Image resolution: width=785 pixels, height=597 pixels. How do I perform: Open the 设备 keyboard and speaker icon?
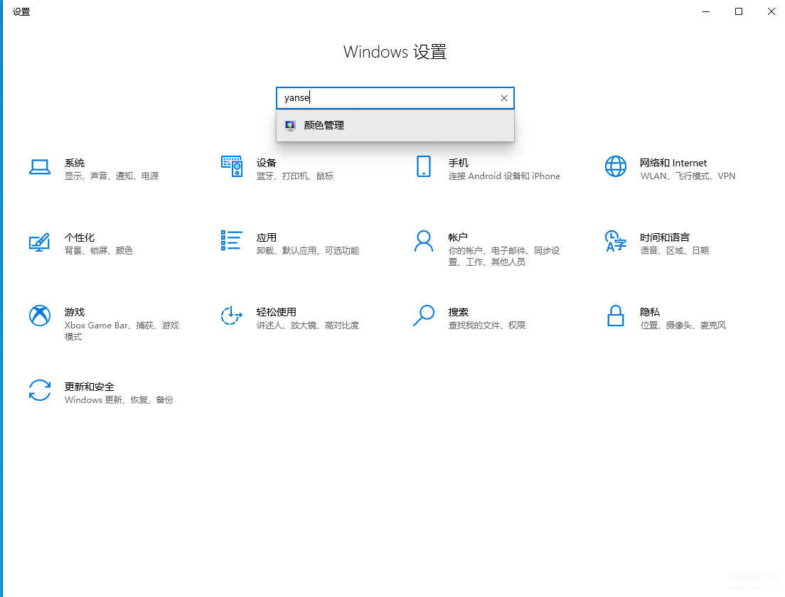pos(232,166)
